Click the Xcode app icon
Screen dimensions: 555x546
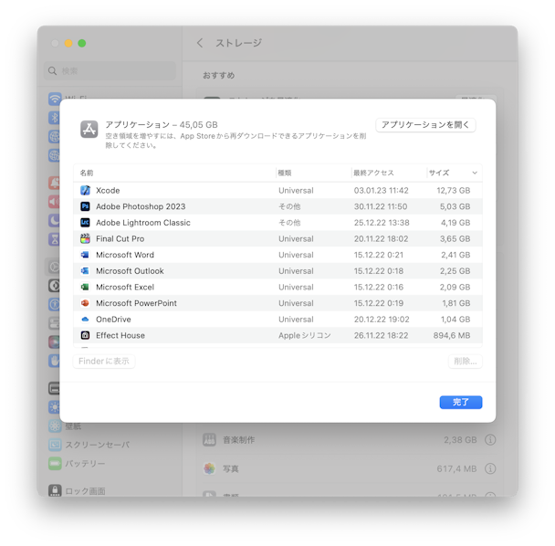click(x=85, y=191)
